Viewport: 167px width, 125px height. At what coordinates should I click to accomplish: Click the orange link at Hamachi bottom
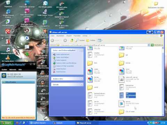point(18,118)
